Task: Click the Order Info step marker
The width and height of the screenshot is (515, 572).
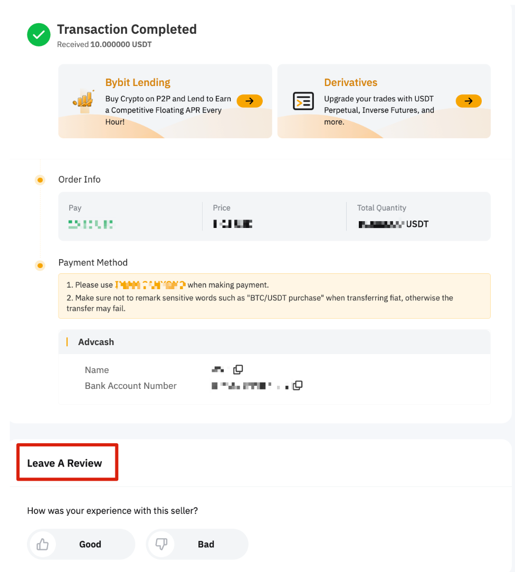Action: (x=40, y=180)
